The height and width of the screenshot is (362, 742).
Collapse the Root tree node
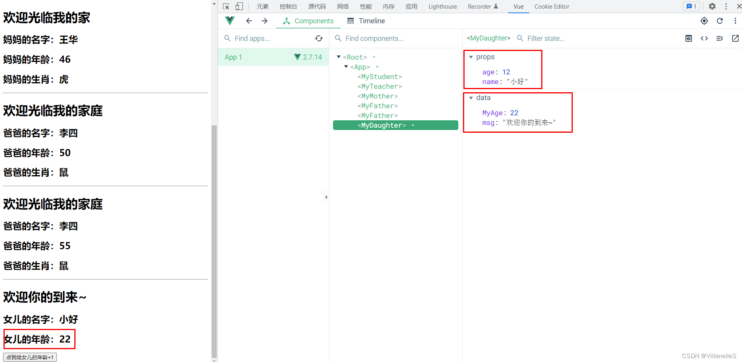(x=339, y=57)
